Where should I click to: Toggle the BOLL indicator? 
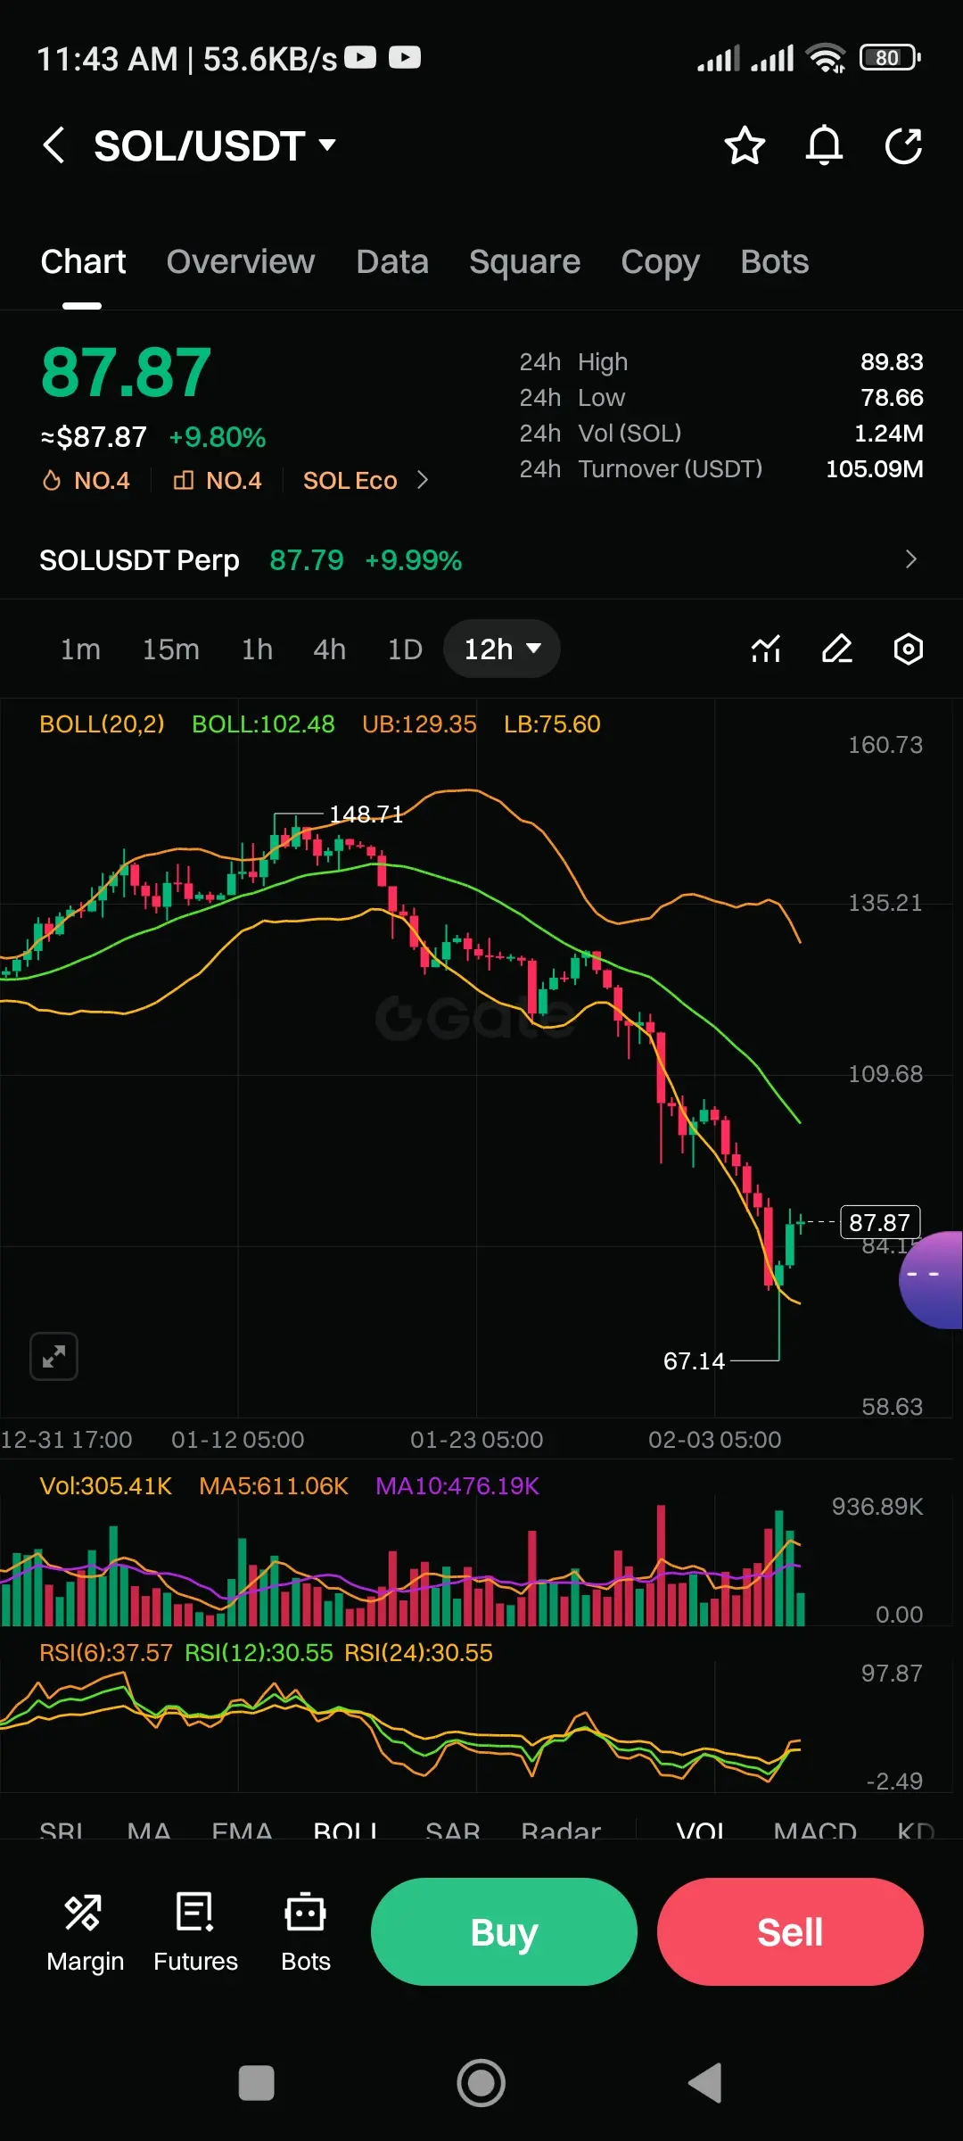346,1832
